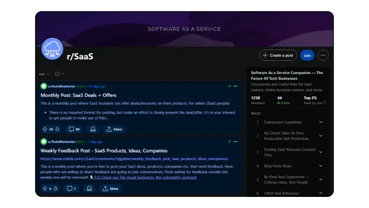Open the Hot sort dropdown

(x=44, y=74)
